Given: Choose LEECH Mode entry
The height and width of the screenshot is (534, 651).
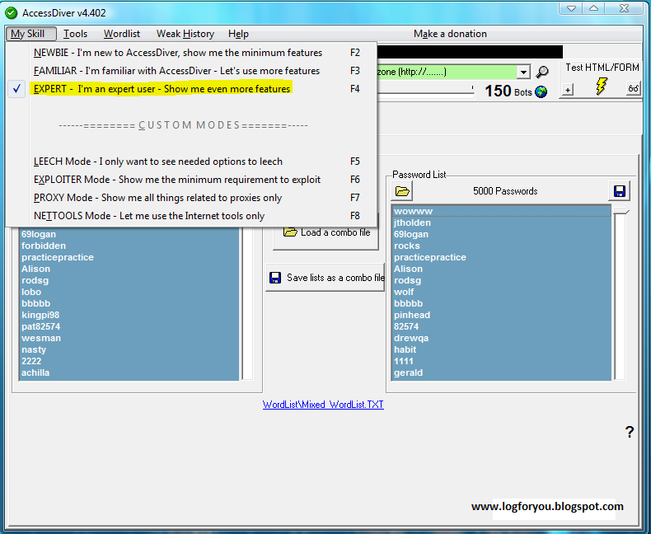Looking at the screenshot, I should (x=191, y=162).
